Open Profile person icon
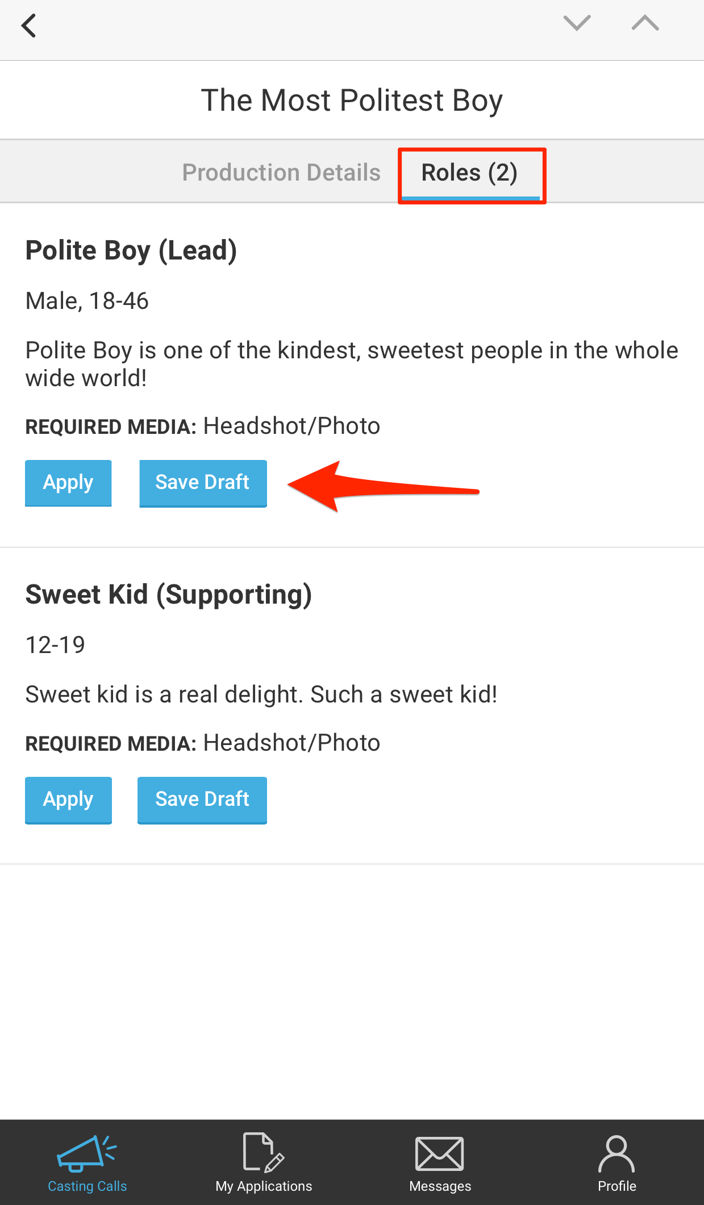This screenshot has width=704, height=1205. [x=616, y=1153]
